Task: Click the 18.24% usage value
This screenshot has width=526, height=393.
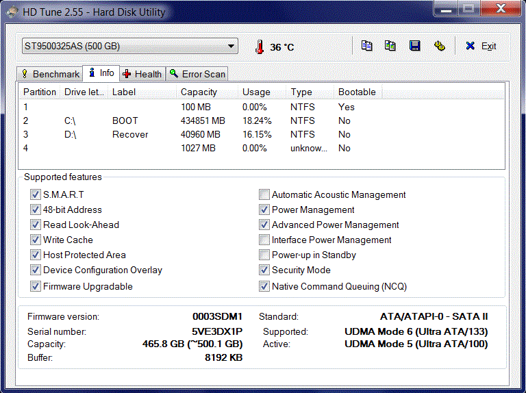Action: 257,121
